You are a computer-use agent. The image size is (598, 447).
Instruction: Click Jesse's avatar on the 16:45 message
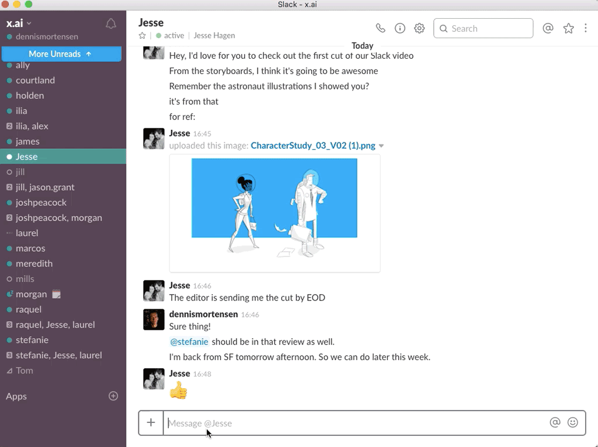pos(153,138)
